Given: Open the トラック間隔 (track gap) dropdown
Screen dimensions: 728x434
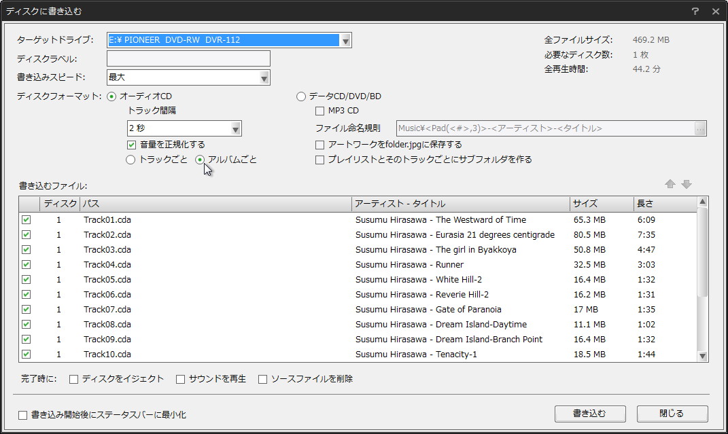Looking at the screenshot, I should [x=236, y=128].
